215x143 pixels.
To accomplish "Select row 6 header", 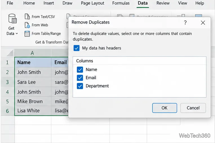I will 7,111.
